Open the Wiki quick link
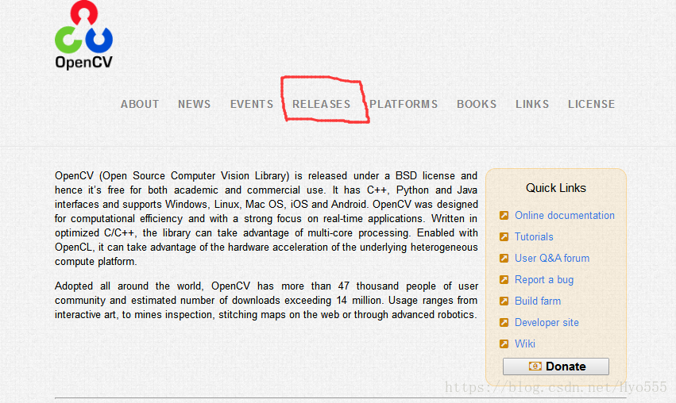 coord(525,344)
